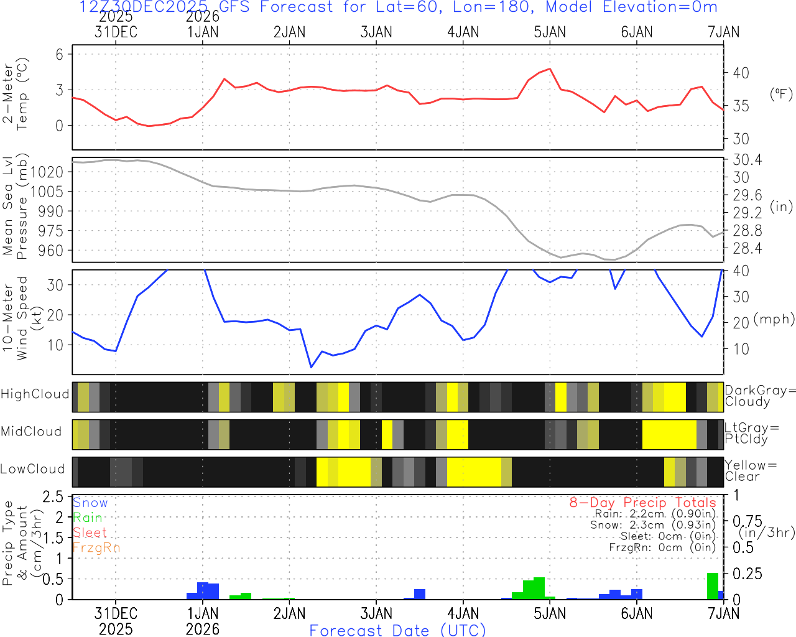796x637 pixels.
Task: Click the 1020 pressure axis value
Action: tap(47, 172)
